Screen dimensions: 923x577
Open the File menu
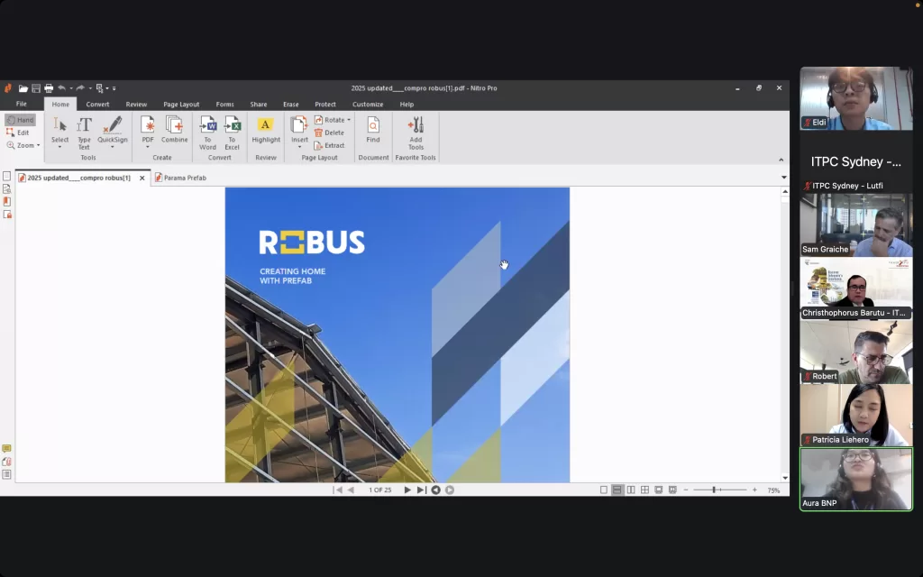click(x=22, y=105)
